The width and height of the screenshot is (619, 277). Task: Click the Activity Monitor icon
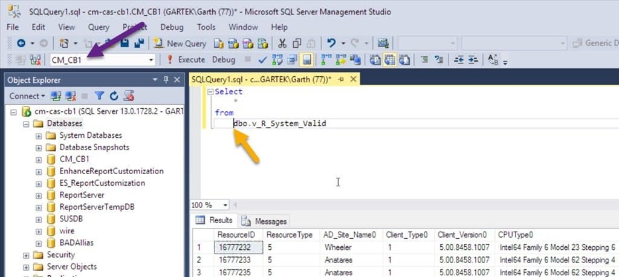tap(383, 44)
